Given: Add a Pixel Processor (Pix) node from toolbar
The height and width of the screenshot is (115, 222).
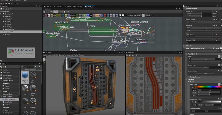Looking at the screenshot, I should click(x=91, y=15).
